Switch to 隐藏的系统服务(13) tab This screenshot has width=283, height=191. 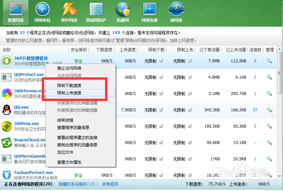coord(77,184)
